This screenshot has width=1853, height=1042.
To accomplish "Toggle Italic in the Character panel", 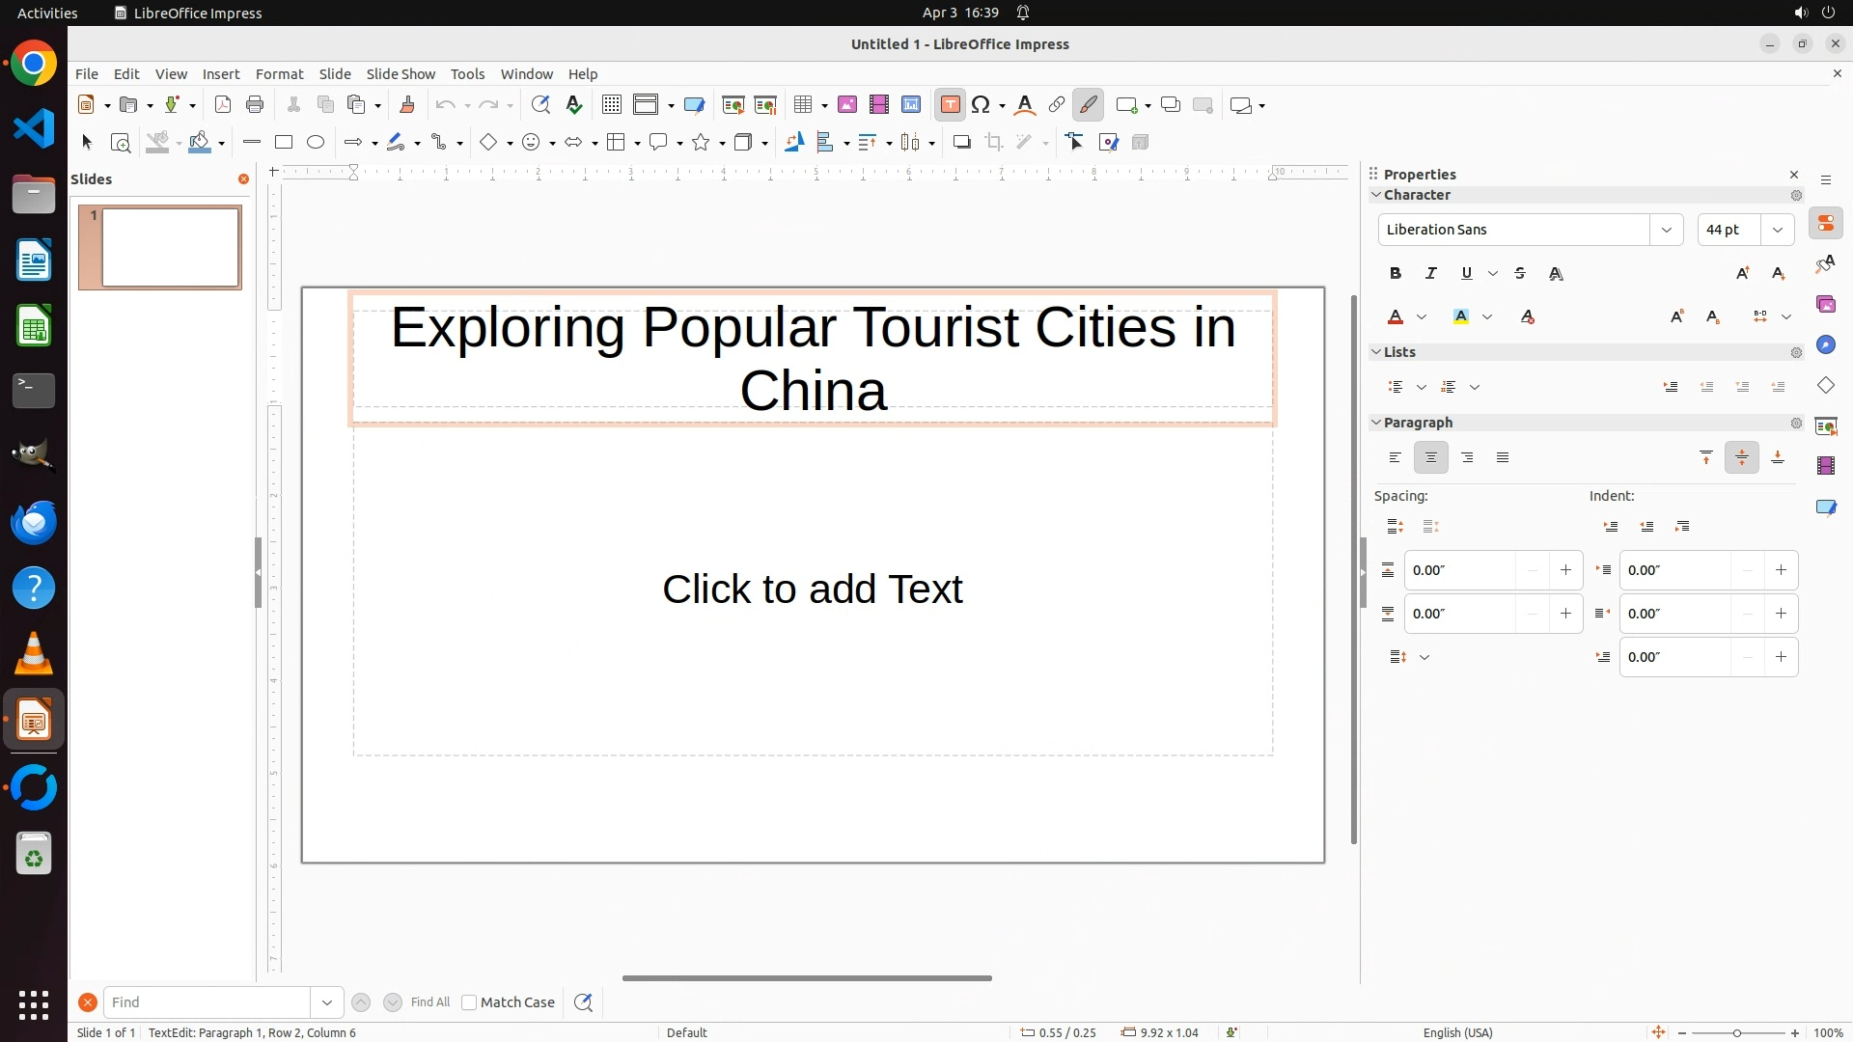I will tap(1431, 274).
